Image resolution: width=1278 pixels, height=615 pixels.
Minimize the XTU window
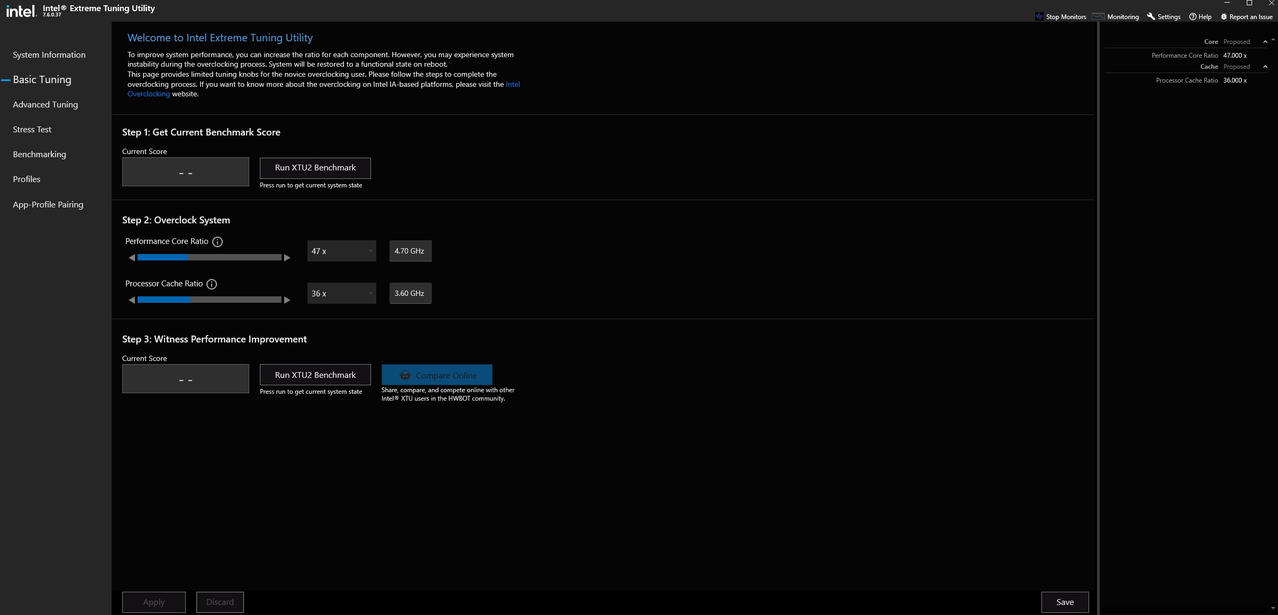pos(1227,3)
